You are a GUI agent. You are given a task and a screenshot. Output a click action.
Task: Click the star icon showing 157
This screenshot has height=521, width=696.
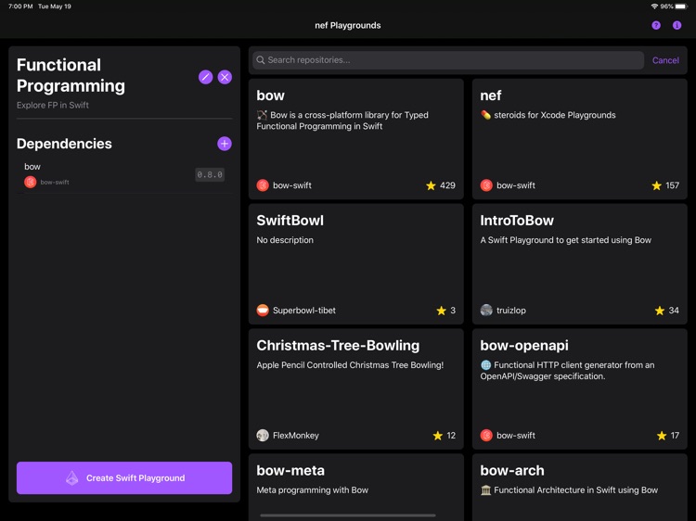[x=656, y=185]
